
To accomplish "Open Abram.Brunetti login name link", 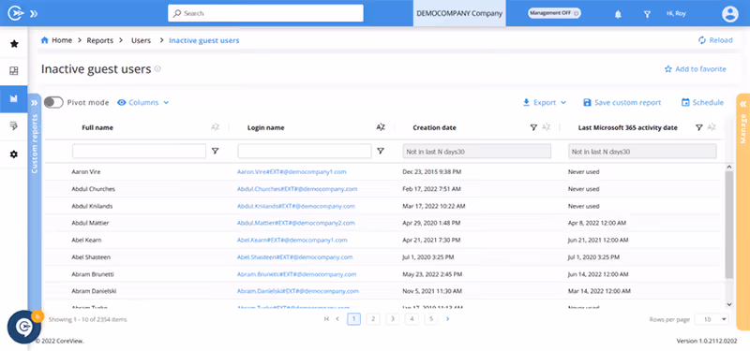I will point(296,274).
